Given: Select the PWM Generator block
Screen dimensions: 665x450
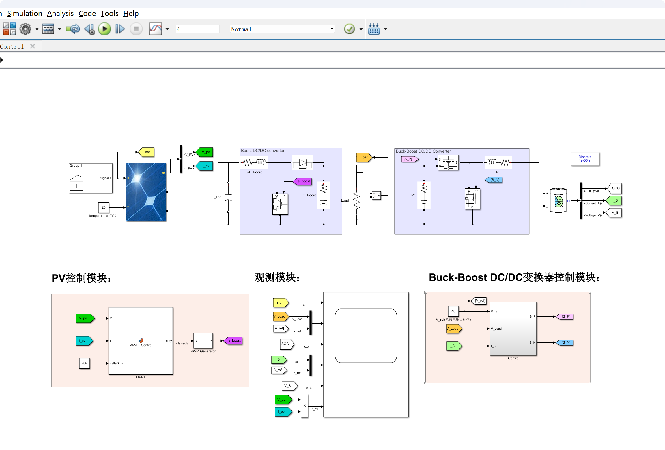Looking at the screenshot, I should (203, 341).
